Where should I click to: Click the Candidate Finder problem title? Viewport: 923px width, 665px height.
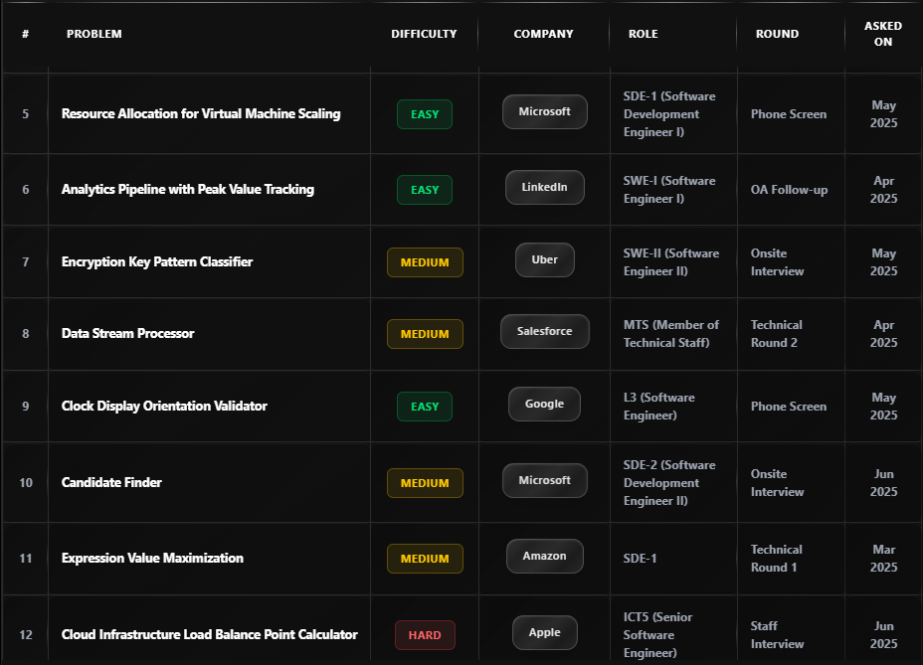[x=111, y=483]
